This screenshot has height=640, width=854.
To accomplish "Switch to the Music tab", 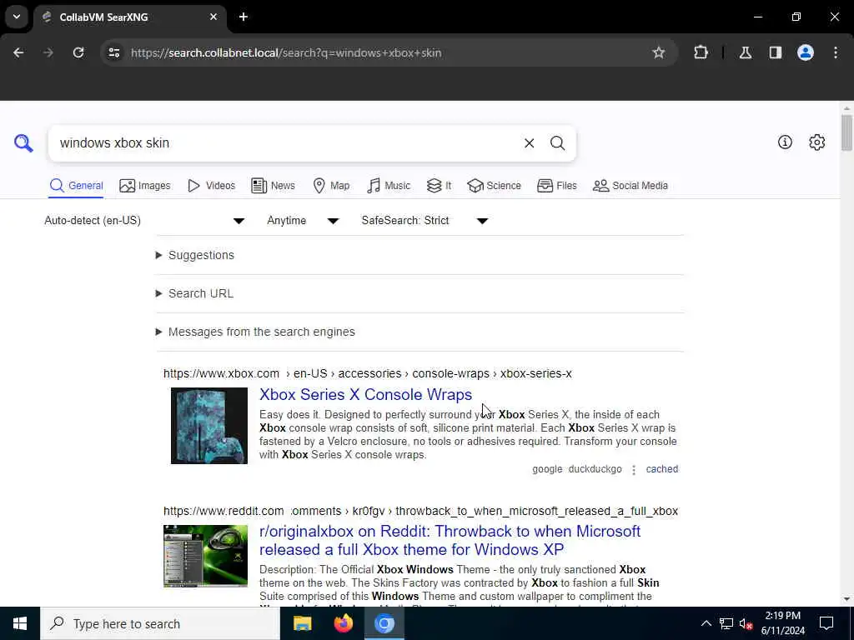I will pyautogui.click(x=389, y=186).
